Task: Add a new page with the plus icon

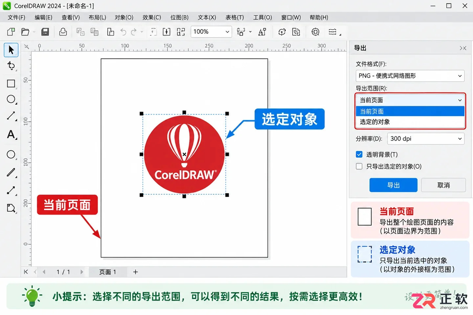Action: point(135,272)
